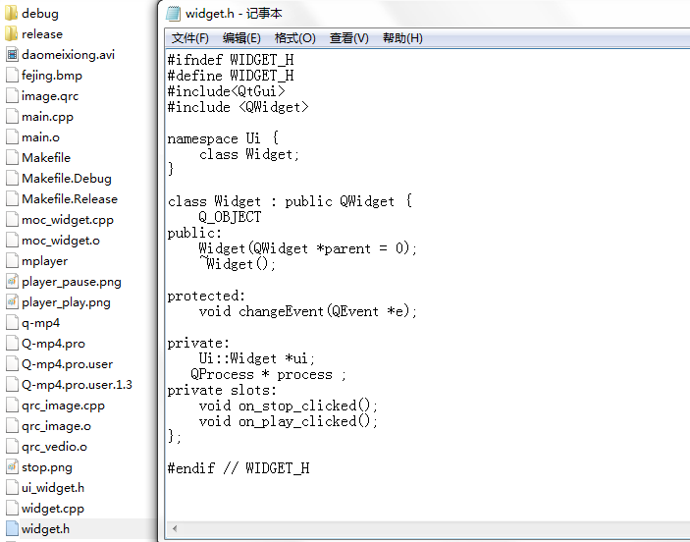Screen dimensions: 690x542
Task: Click the Q-mp4.pro.user.1.3 file icon
Action: click(x=13, y=385)
